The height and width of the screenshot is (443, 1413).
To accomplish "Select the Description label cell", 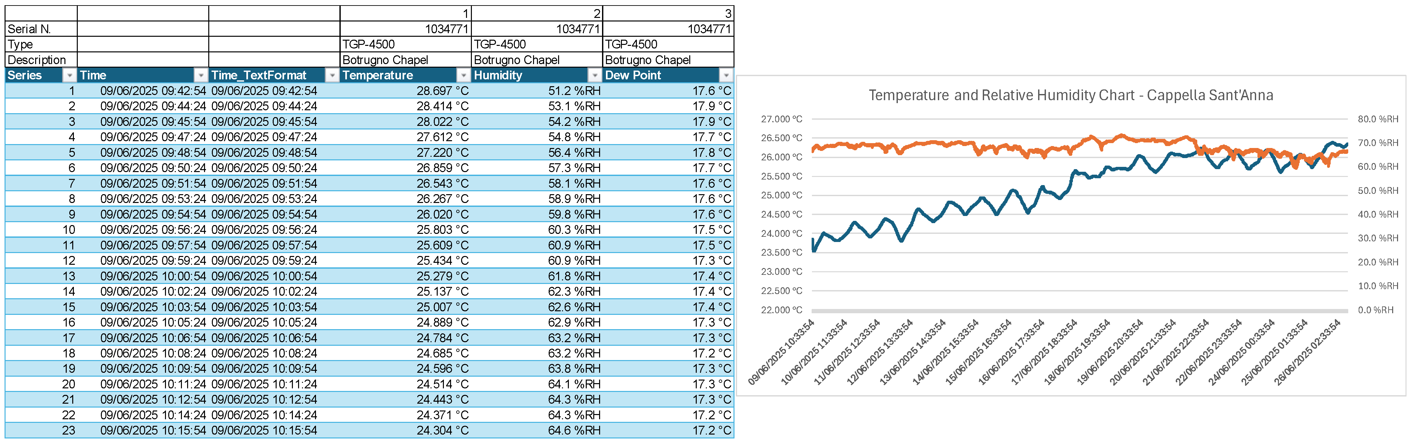I will point(41,60).
